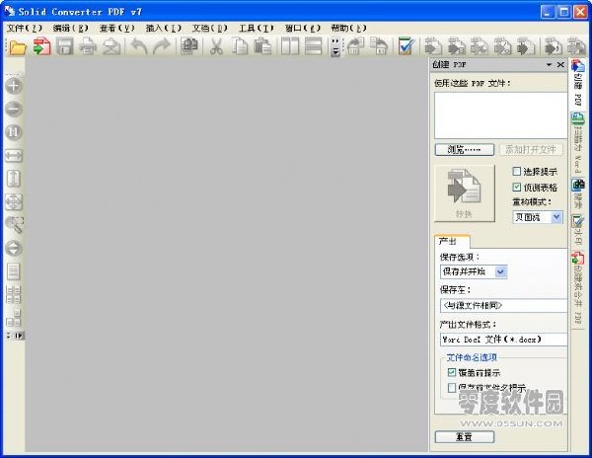The width and height of the screenshot is (592, 458).
Task: Set actual size with the 1:1 icon
Action: pos(14,132)
